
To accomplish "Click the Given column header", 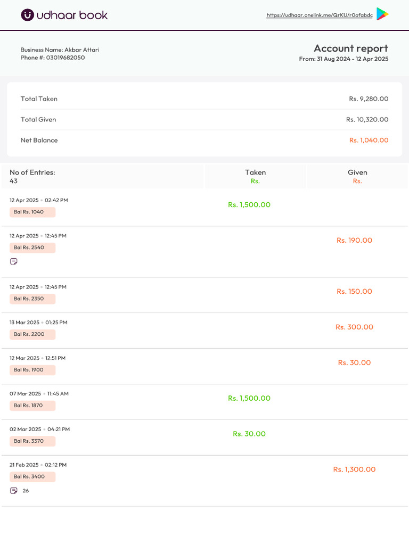I will [x=357, y=172].
